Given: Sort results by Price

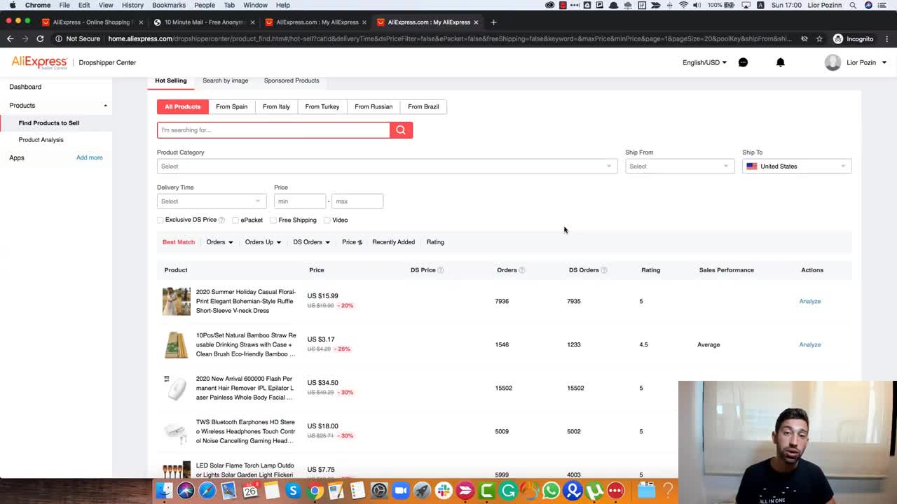Looking at the screenshot, I should (352, 242).
